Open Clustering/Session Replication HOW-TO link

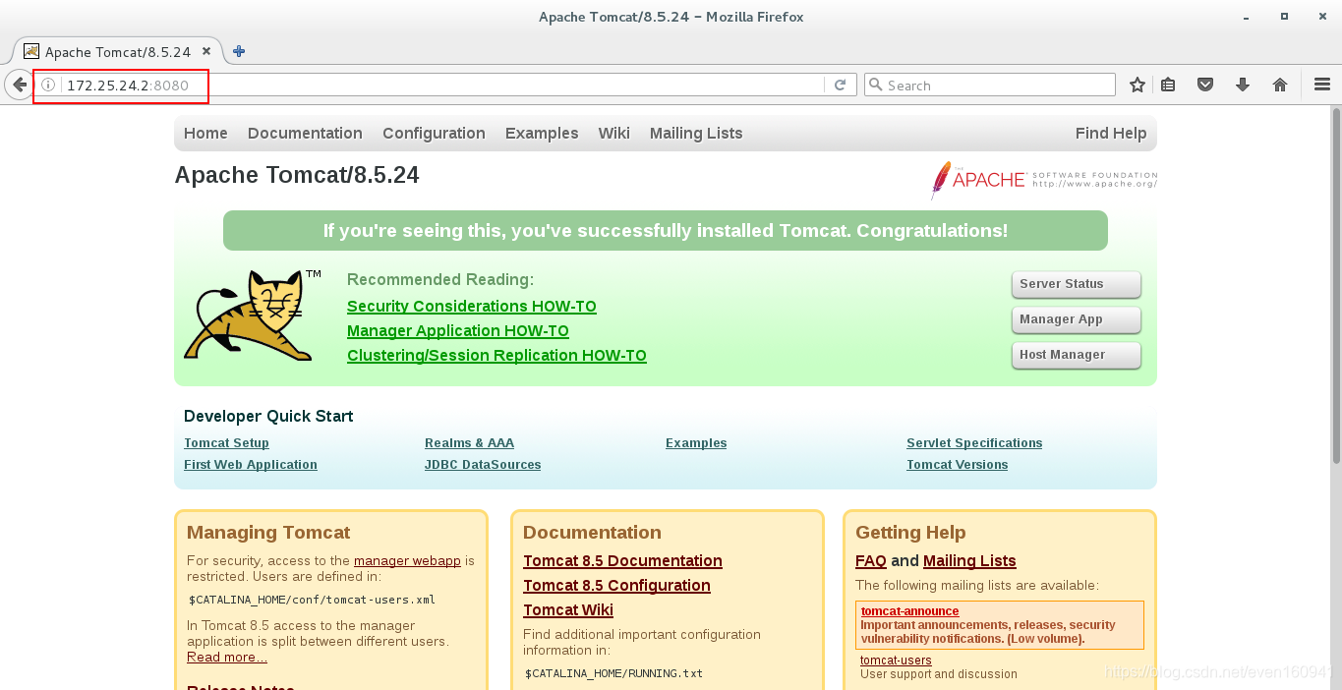[496, 356]
